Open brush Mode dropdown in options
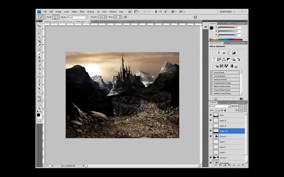284x177 pixels. (x=78, y=17)
